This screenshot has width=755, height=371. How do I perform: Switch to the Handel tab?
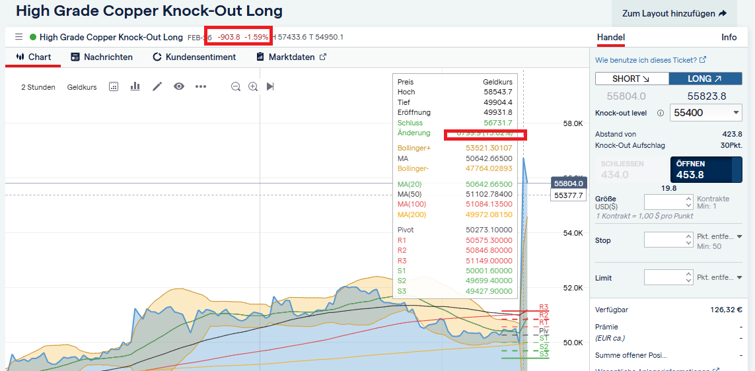(611, 38)
